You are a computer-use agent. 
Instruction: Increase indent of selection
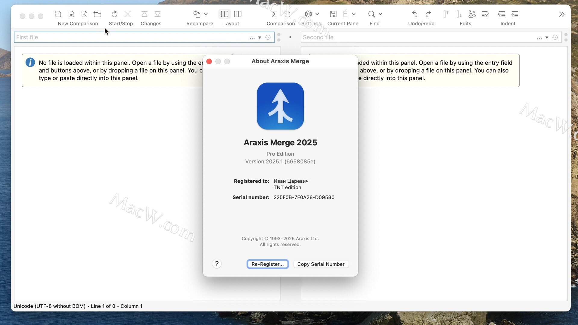pos(515,14)
